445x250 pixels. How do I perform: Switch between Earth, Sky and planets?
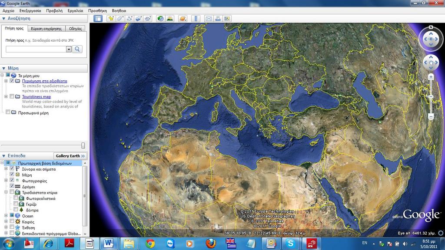183,19
